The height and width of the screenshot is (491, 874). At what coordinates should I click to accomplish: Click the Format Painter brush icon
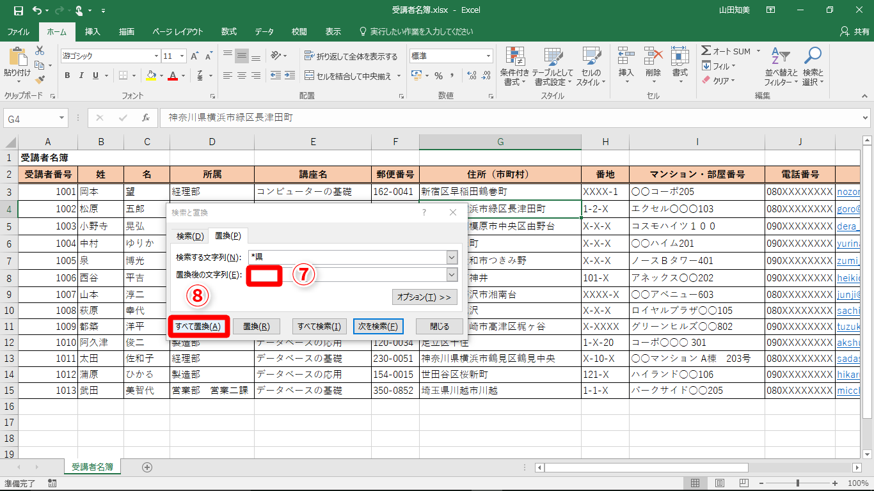coord(40,80)
